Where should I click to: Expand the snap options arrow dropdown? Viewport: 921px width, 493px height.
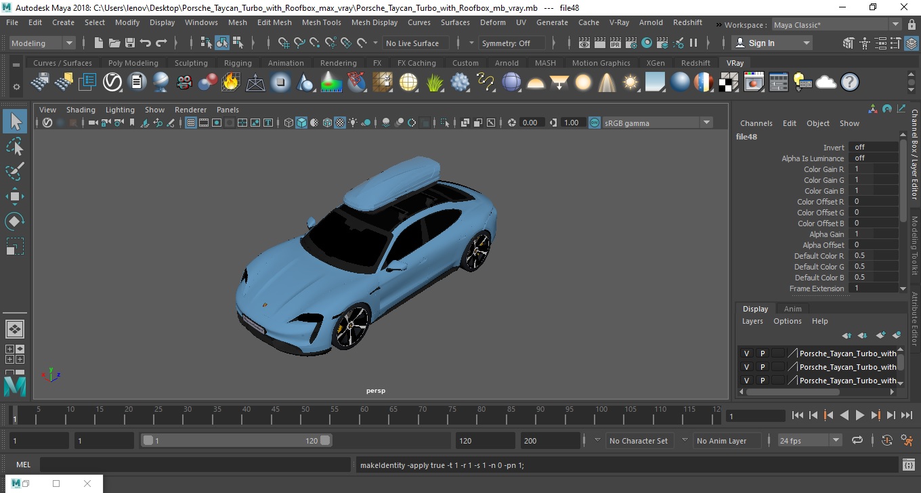point(376,43)
